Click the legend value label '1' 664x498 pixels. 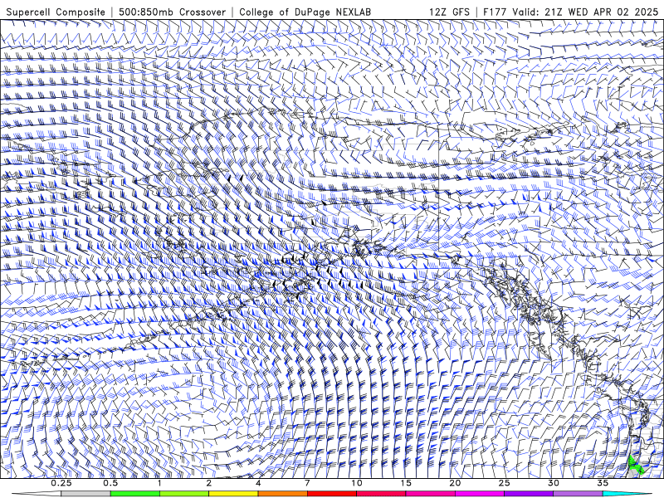pos(159,483)
